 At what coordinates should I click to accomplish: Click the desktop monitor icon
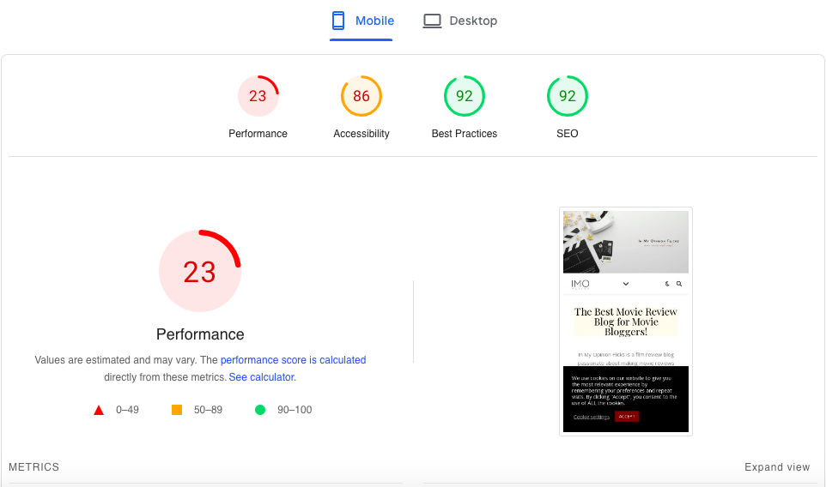point(432,21)
